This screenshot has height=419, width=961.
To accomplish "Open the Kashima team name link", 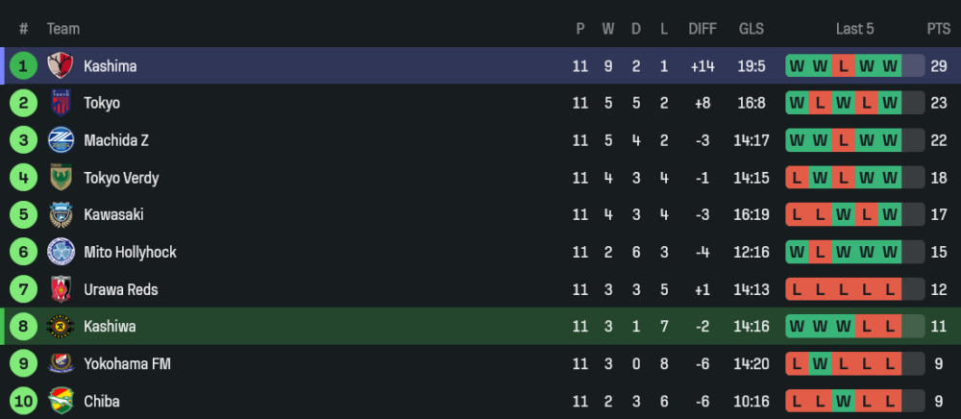I will click(110, 66).
